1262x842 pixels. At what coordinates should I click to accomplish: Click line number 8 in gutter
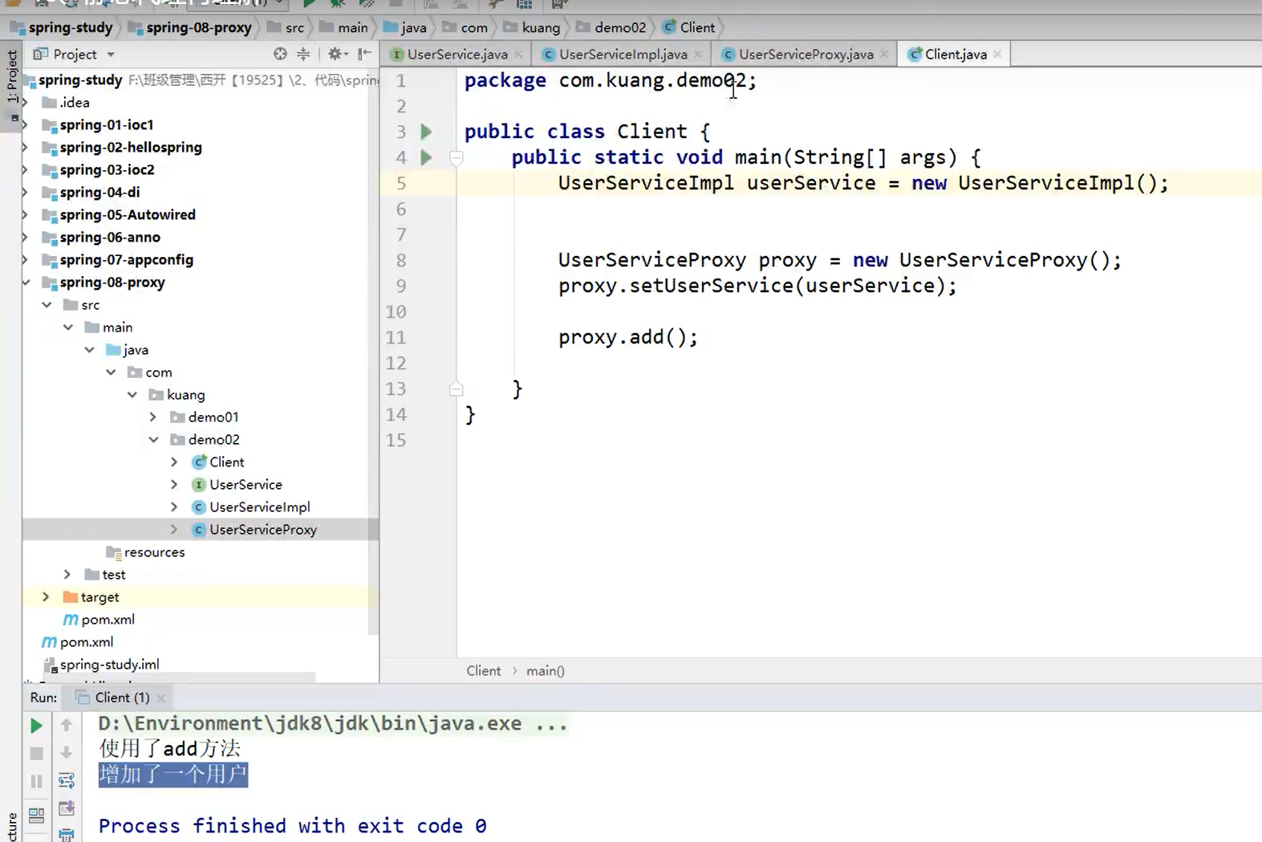pos(401,260)
